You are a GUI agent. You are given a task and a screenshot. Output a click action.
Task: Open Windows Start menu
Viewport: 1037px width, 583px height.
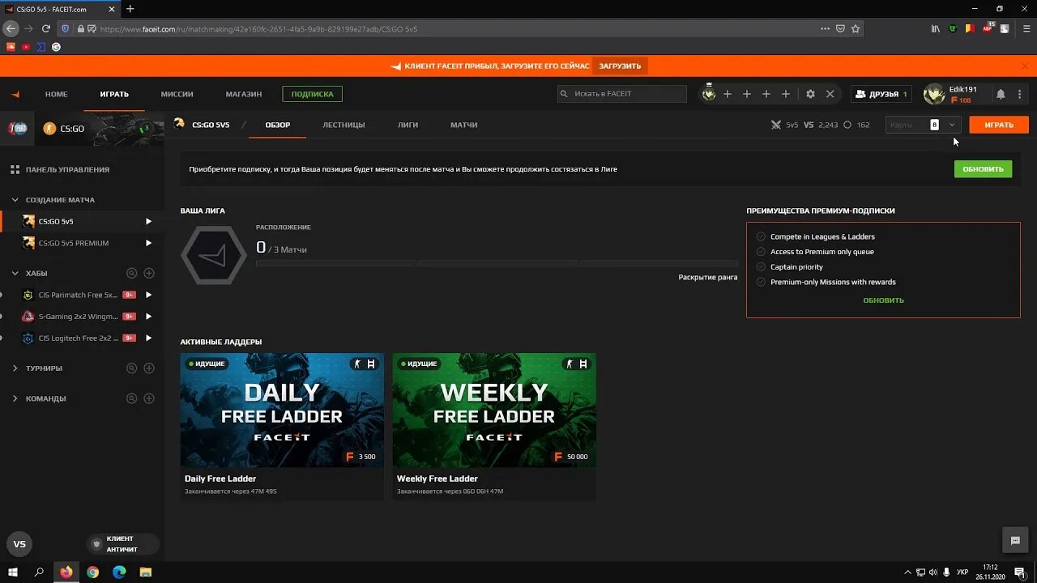click(x=12, y=572)
